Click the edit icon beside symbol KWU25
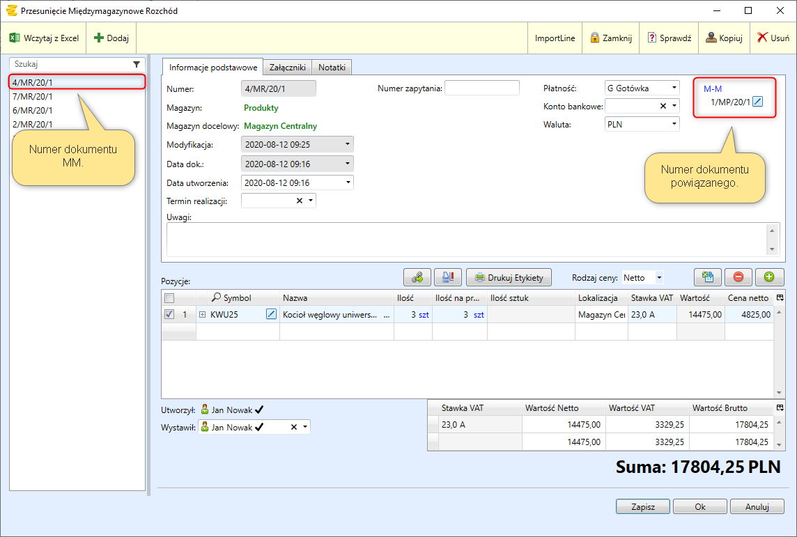Viewport: 797px width, 537px height. 271,315
